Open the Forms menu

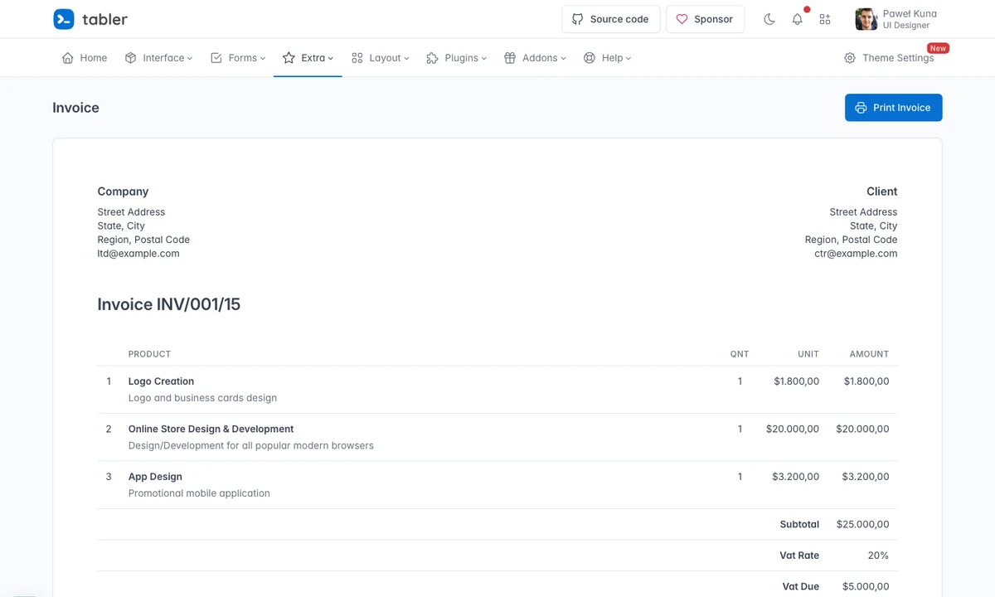[238, 58]
